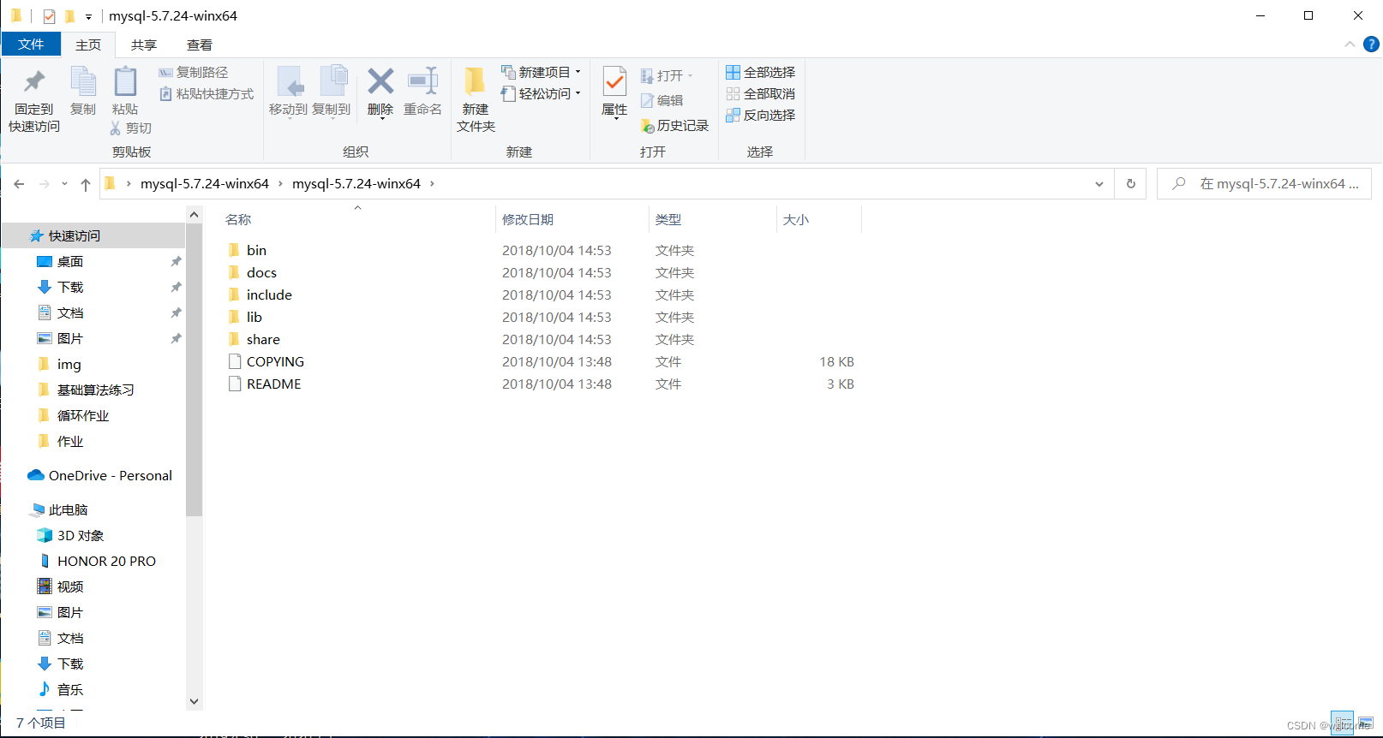Image resolution: width=1383 pixels, height=738 pixels.
Task: Click the Delete (删除) X icon
Action: [x=380, y=81]
